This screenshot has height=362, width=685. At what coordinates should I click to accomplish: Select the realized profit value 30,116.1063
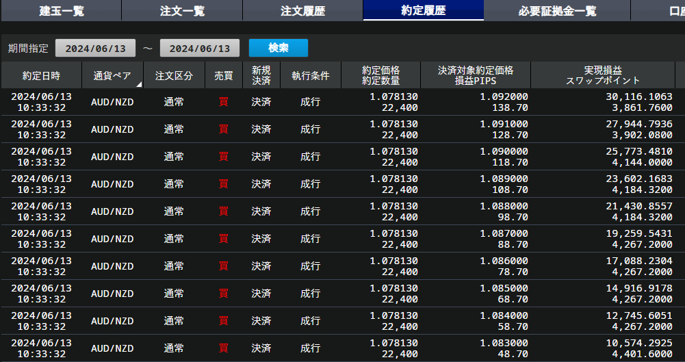[638, 96]
